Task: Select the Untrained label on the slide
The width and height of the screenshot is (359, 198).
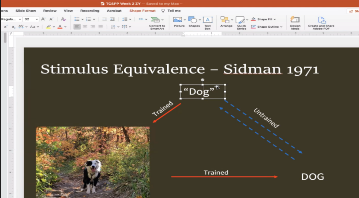Action: point(266,118)
